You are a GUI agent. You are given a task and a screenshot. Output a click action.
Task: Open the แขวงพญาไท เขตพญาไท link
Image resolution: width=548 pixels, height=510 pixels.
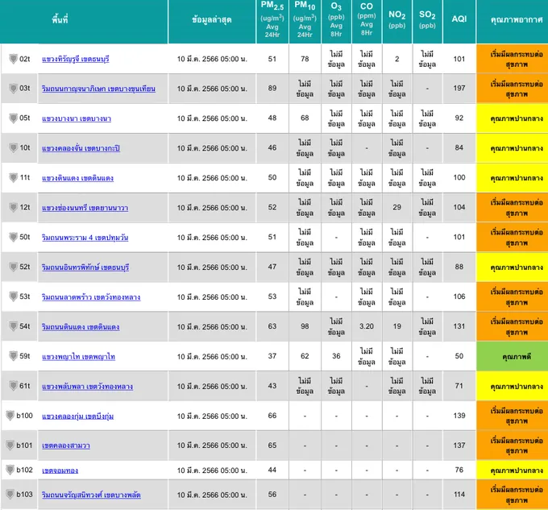click(78, 356)
